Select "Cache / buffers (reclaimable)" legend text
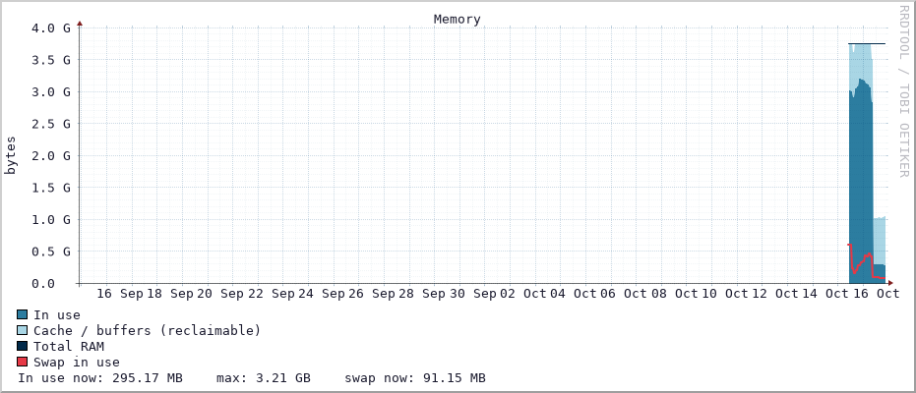The height and width of the screenshot is (393, 916). click(x=147, y=330)
